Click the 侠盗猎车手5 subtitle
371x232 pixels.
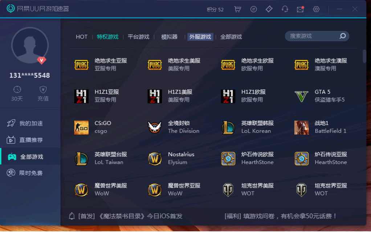[x=330, y=100]
